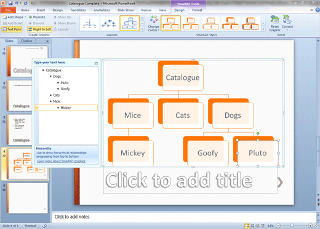Click the Reset Graphic button
This screenshot has height=229, width=320.
tap(274, 23)
